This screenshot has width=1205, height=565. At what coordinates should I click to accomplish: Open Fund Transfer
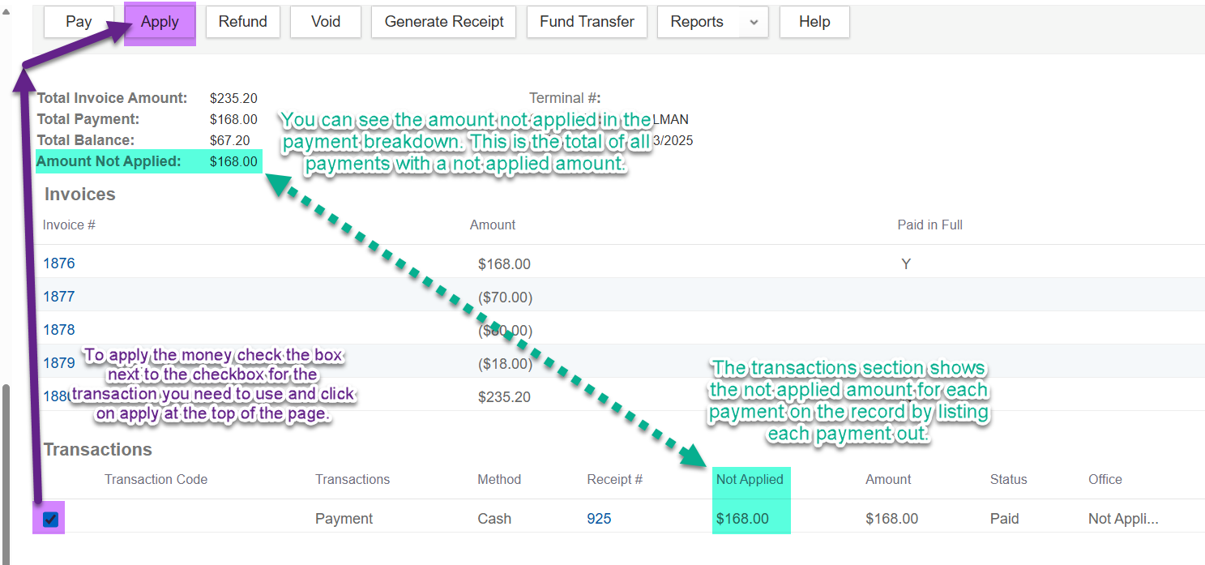587,23
